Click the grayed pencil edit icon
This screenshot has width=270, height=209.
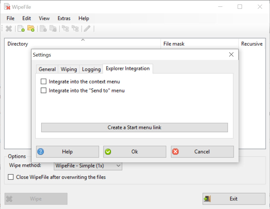(x=87, y=29)
